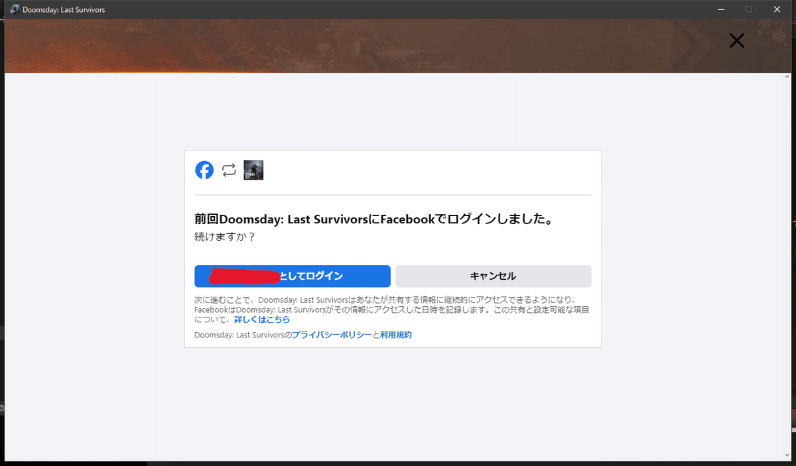Click the キャンセル button
Viewport: 796px width, 466px height.
493,276
